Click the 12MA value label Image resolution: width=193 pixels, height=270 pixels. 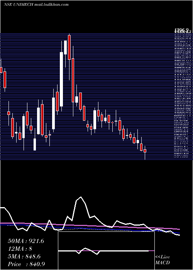tap(20, 249)
